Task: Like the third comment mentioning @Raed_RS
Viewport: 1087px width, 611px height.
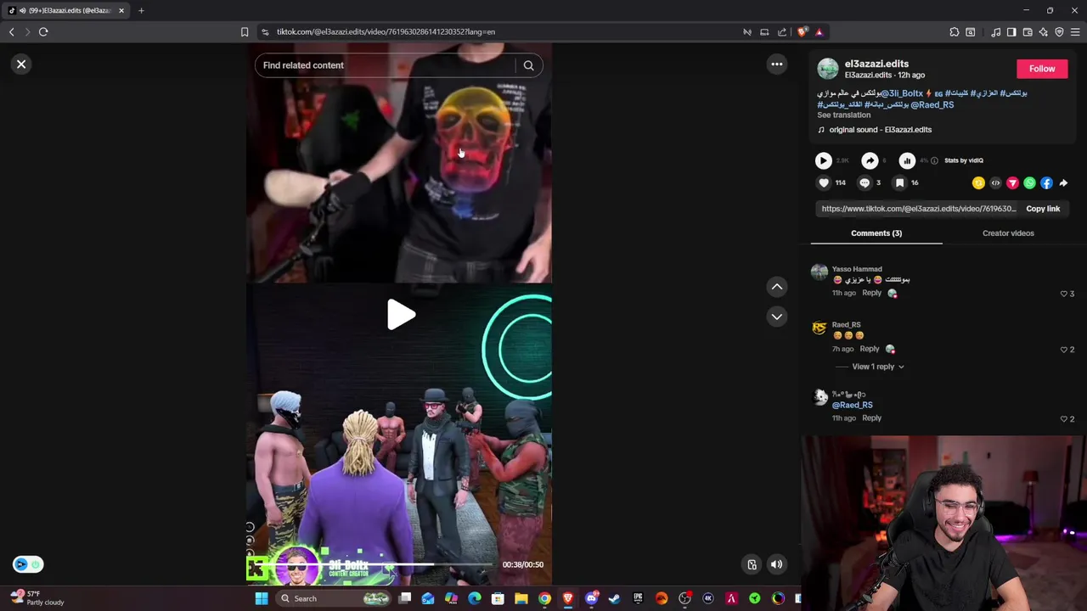Action: point(1064,419)
